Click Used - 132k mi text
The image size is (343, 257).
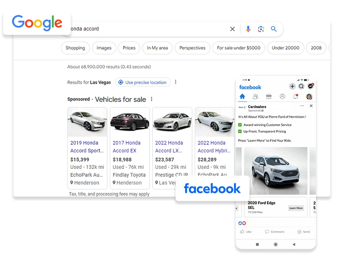(87, 167)
